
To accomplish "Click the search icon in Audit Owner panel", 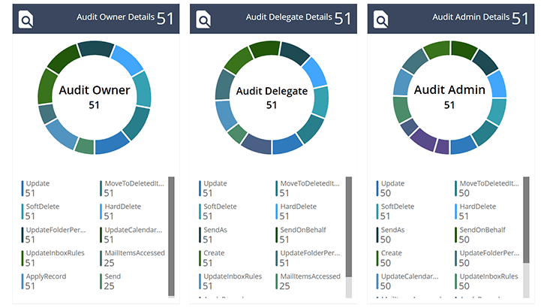I will [26, 20].
